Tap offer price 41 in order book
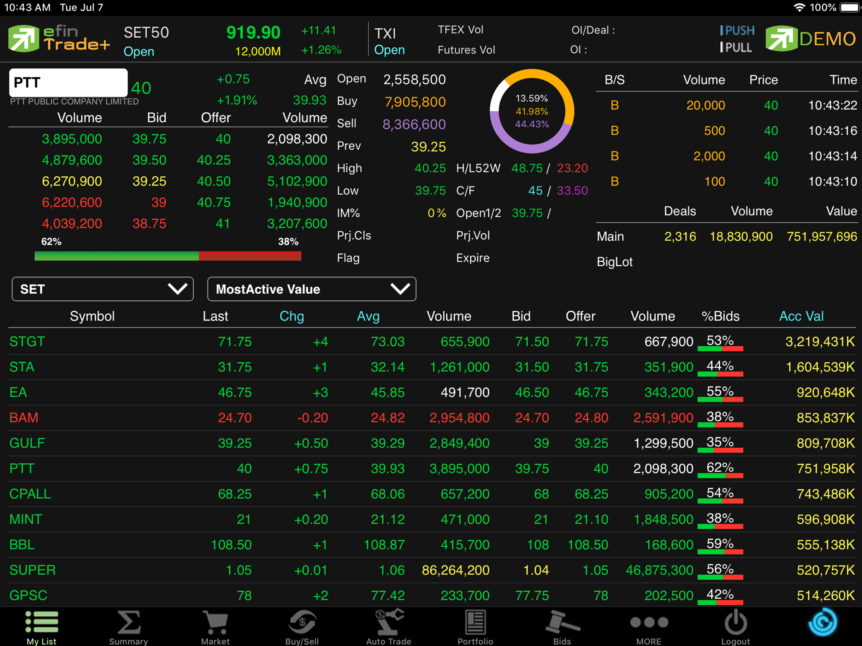This screenshot has height=646, width=862. 223,224
